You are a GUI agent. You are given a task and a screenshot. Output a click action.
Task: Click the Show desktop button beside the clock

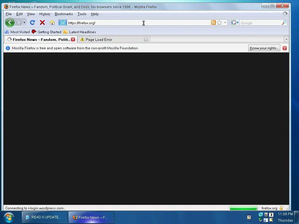pos(297,217)
